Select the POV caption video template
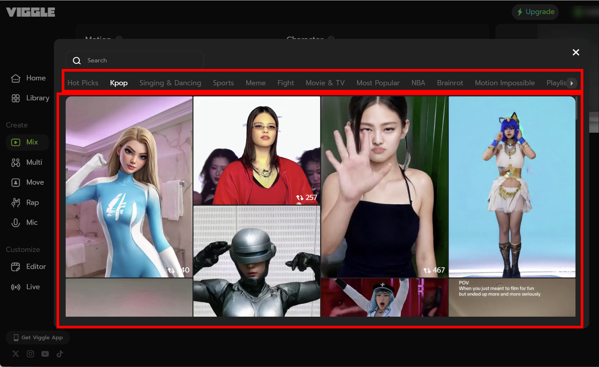Image resolution: width=599 pixels, height=367 pixels. pyautogui.click(x=512, y=297)
